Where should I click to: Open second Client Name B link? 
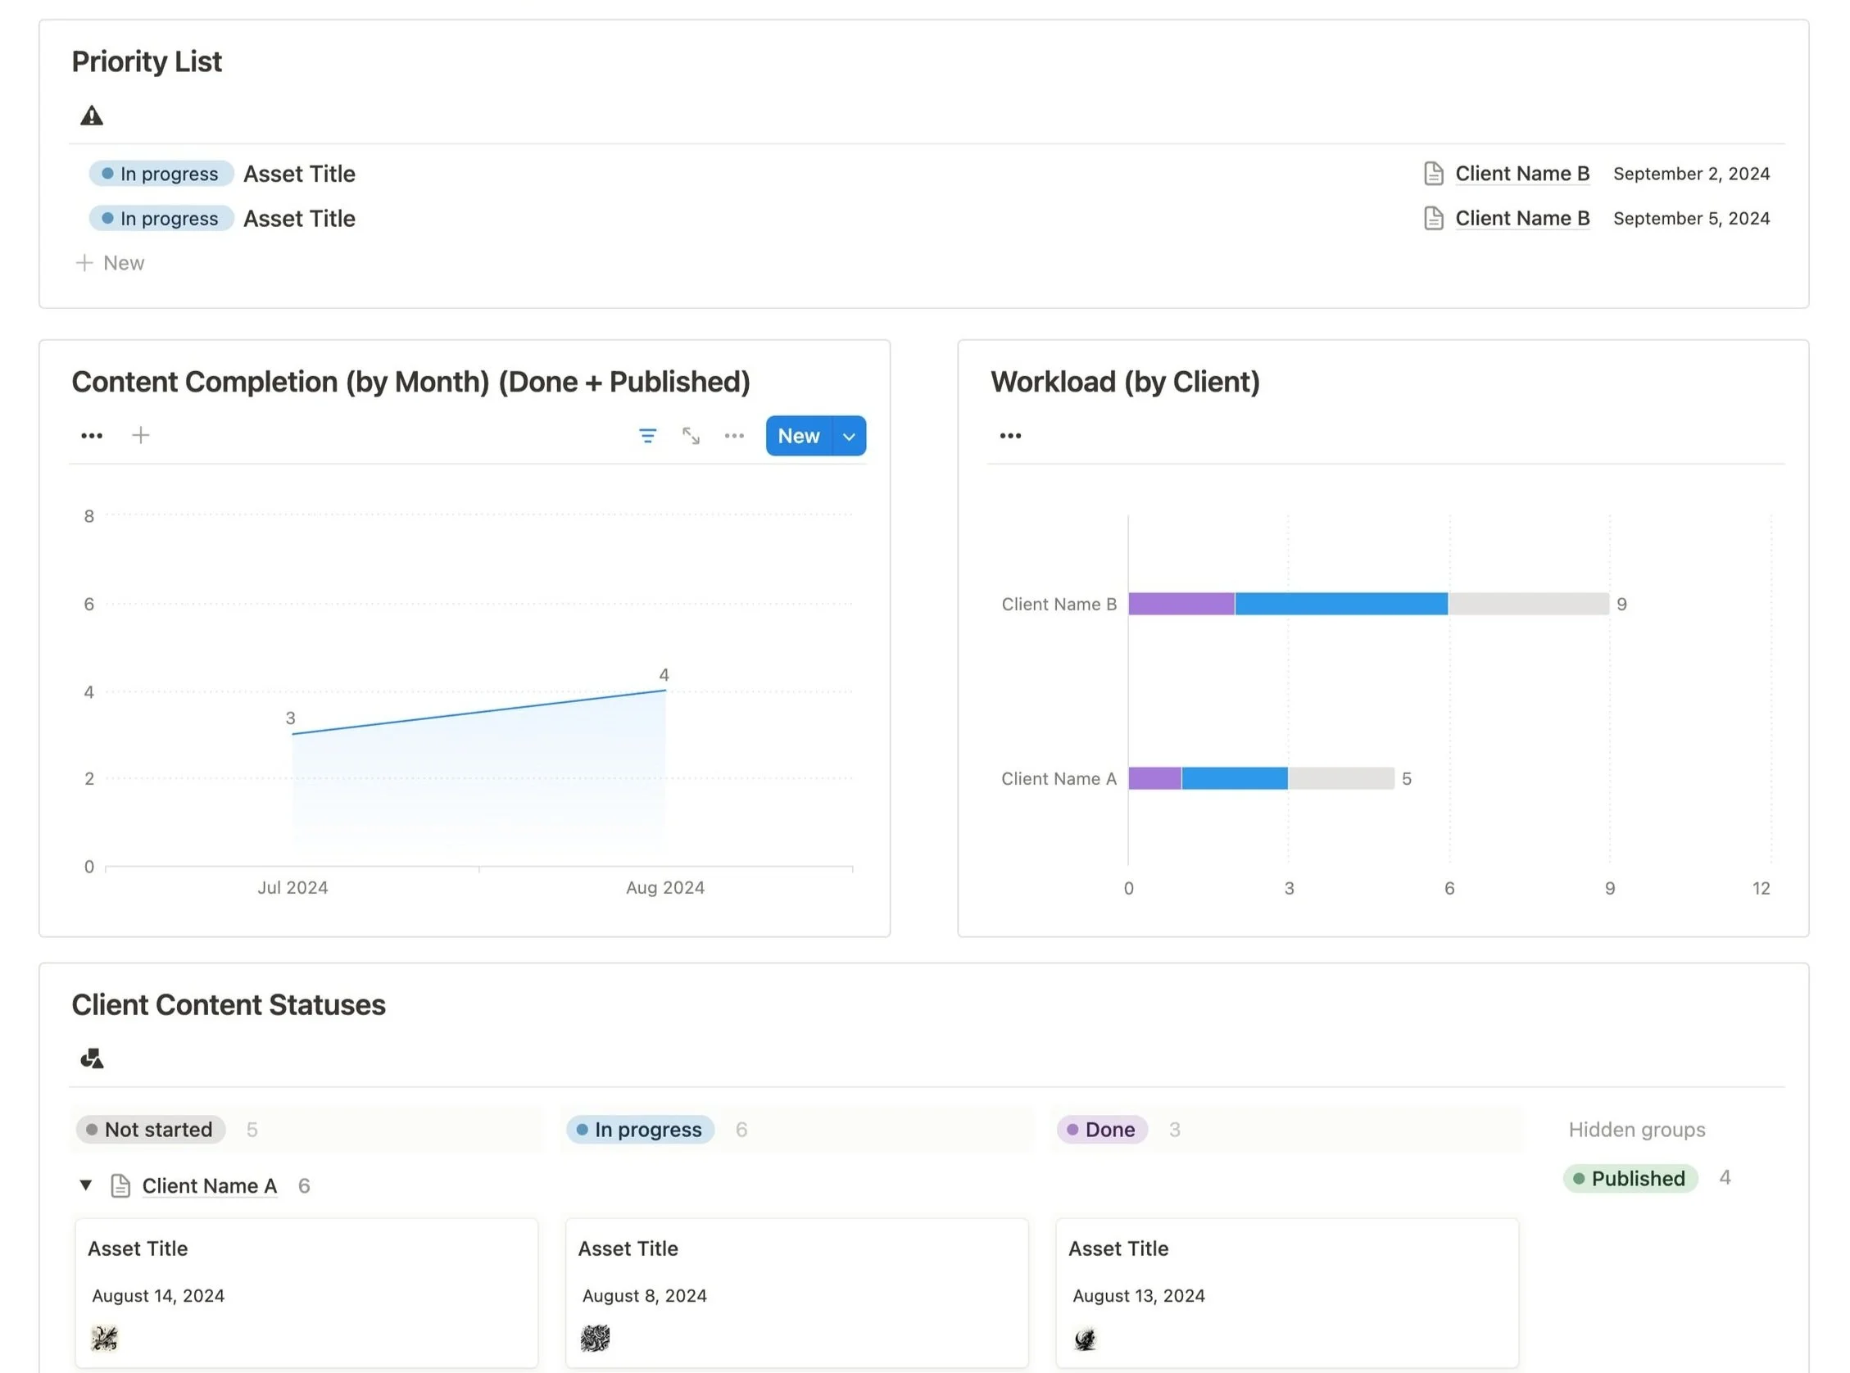[1521, 218]
